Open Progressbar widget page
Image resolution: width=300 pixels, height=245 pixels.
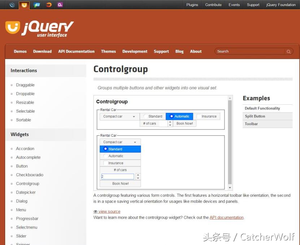tap(27, 219)
